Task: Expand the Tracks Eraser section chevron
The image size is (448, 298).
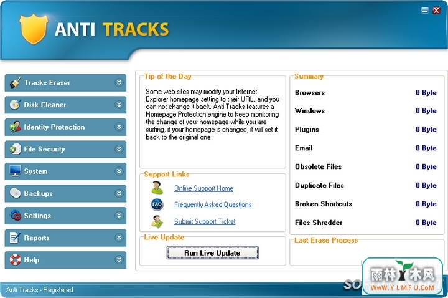Action: coord(119,82)
